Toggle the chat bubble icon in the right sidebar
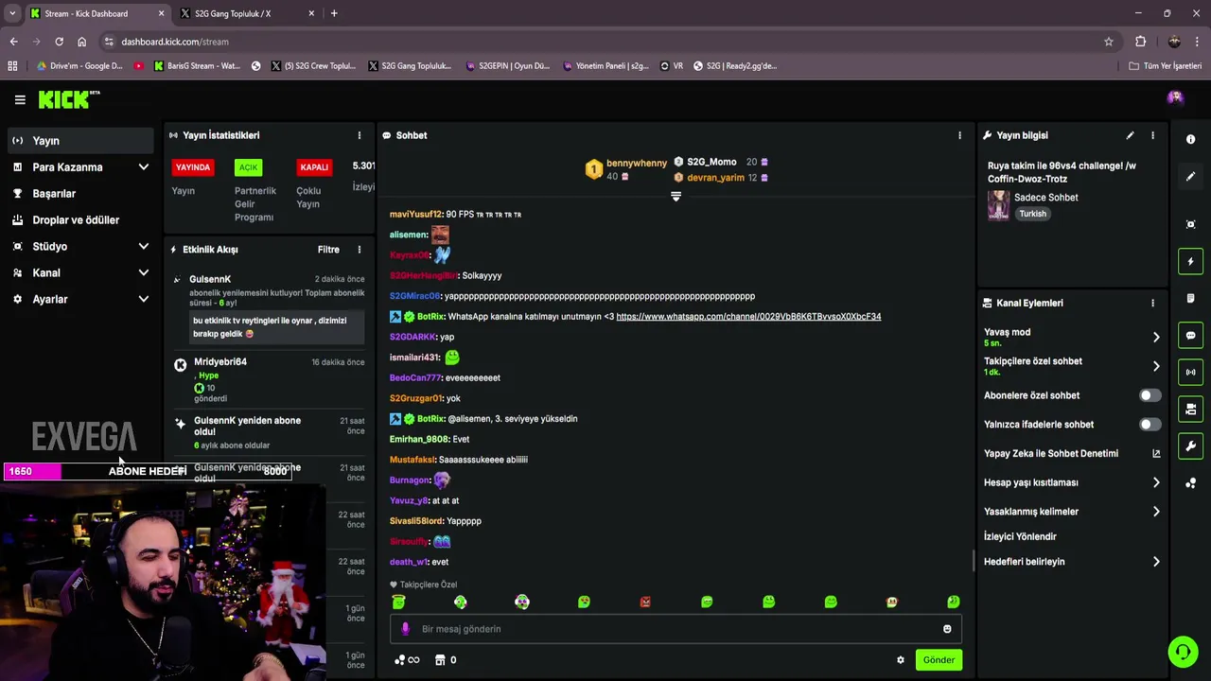1211x681 pixels. (1190, 335)
